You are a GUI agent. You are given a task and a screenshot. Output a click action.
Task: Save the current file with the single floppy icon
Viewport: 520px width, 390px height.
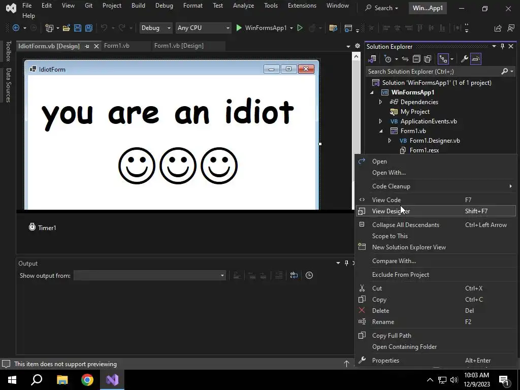[x=78, y=28]
